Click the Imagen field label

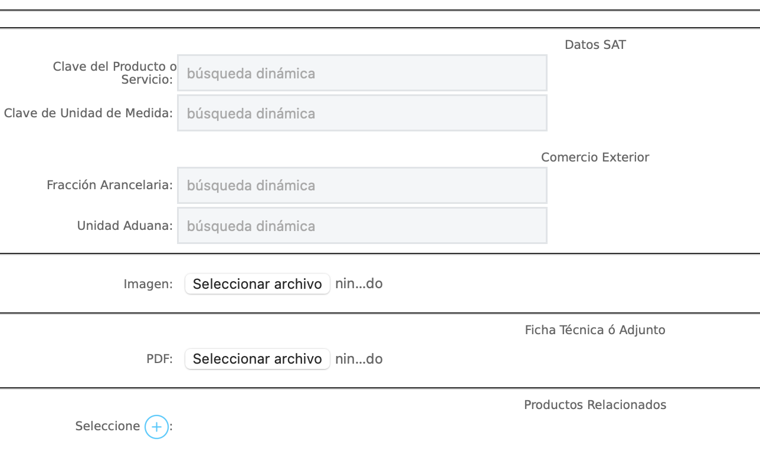click(x=148, y=284)
